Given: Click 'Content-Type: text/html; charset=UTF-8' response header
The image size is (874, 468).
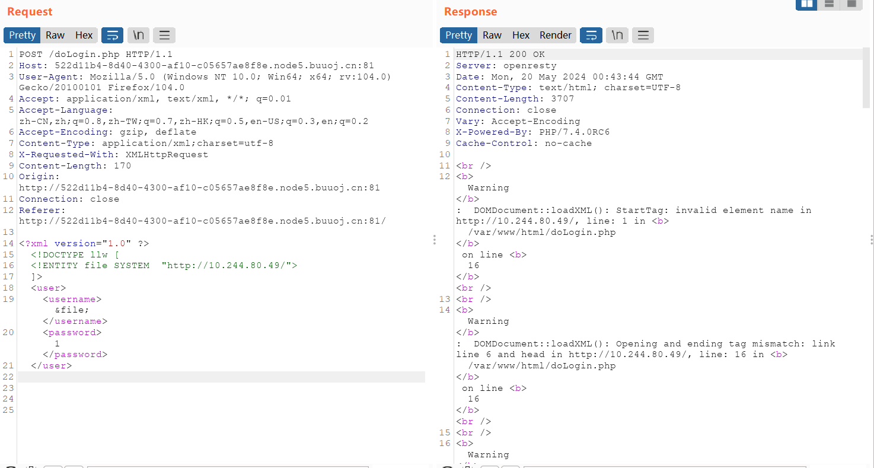Looking at the screenshot, I should pyautogui.click(x=568, y=88).
